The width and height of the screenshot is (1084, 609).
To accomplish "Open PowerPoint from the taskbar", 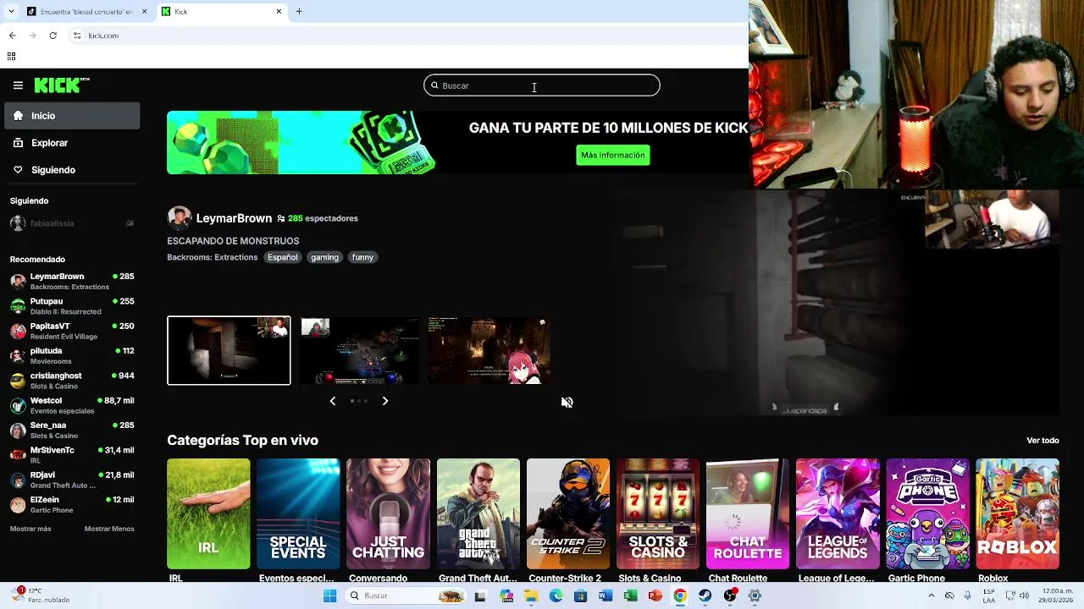I will 655,595.
